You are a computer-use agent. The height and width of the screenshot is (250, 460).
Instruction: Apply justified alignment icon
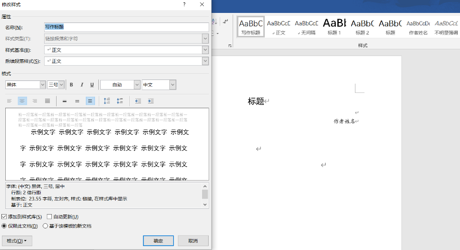coord(47,101)
